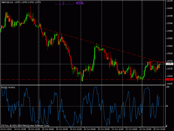Click the 19 Oct 12:00 time label
The height and width of the screenshot is (131, 174).
pyautogui.click(x=76, y=129)
